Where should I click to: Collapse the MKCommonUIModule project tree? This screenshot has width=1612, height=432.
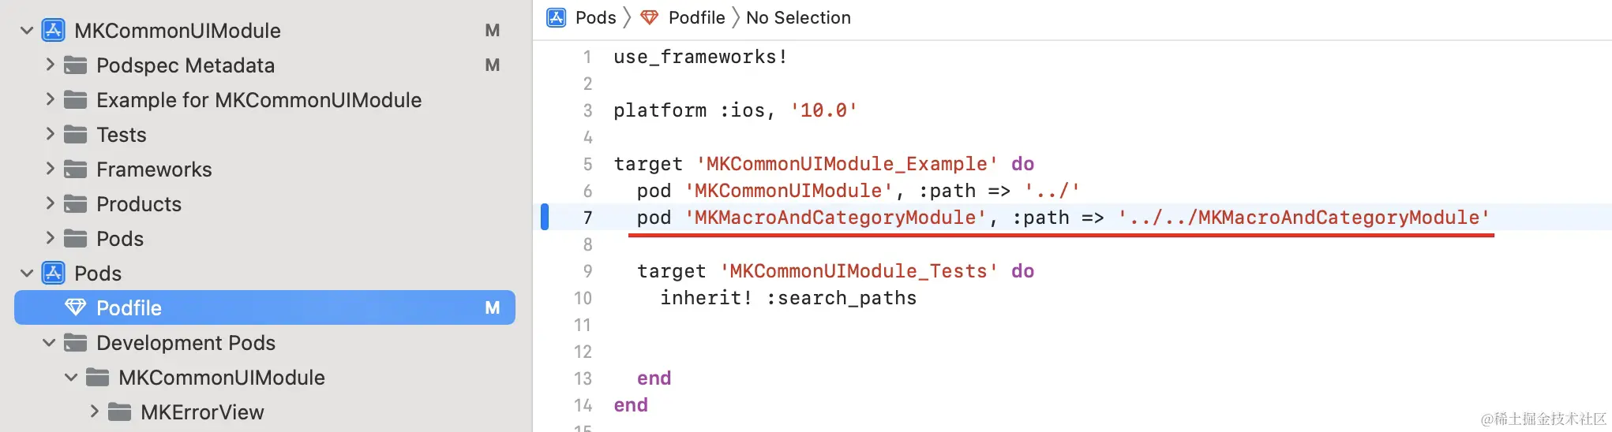point(27,31)
